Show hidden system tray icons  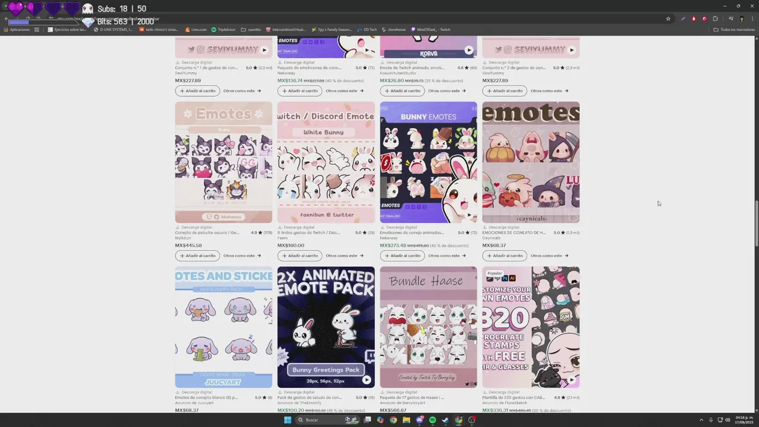point(701,420)
